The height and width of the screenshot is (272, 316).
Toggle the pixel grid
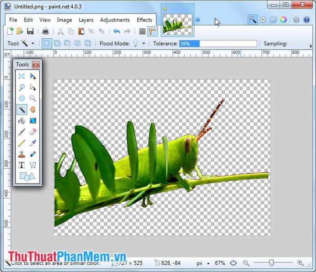click(142, 31)
